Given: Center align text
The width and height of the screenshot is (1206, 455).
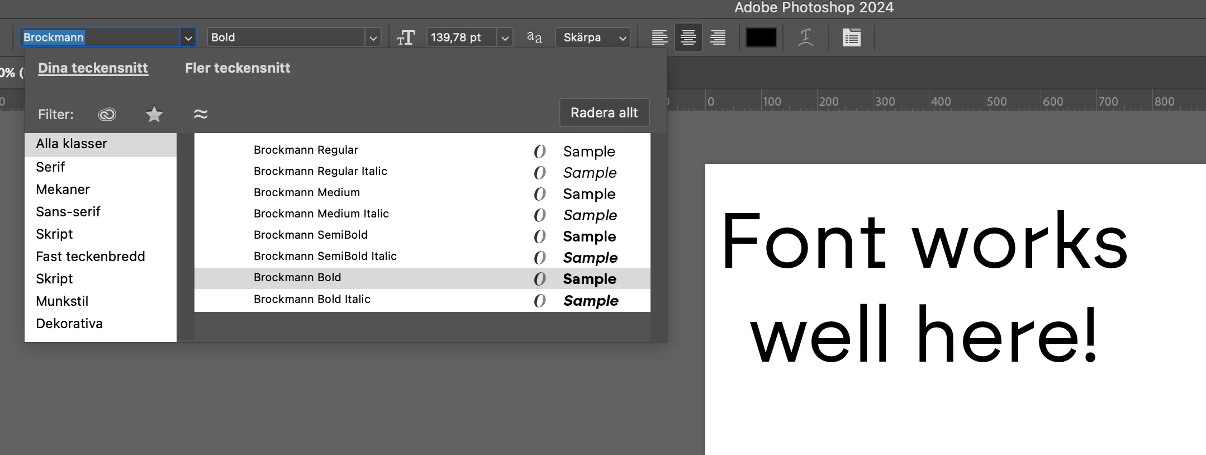Looking at the screenshot, I should [689, 37].
